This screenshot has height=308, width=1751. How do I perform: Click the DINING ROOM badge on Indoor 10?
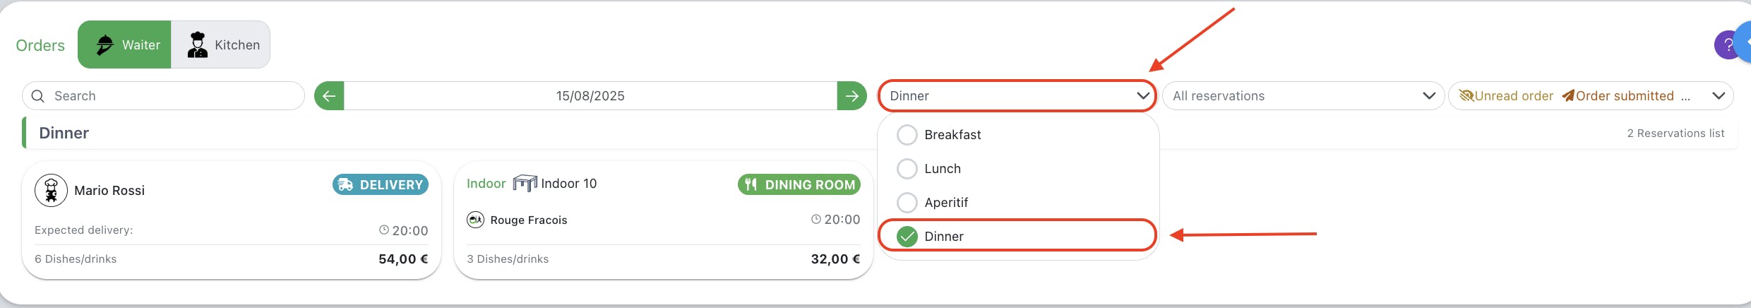point(799,184)
